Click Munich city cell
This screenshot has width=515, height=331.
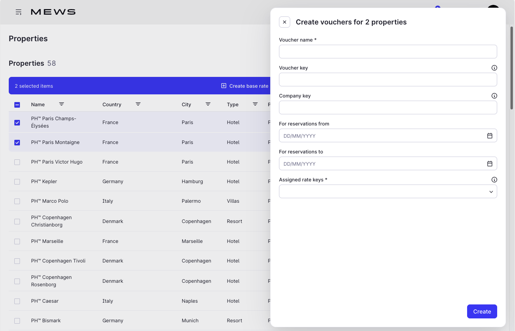(190, 321)
